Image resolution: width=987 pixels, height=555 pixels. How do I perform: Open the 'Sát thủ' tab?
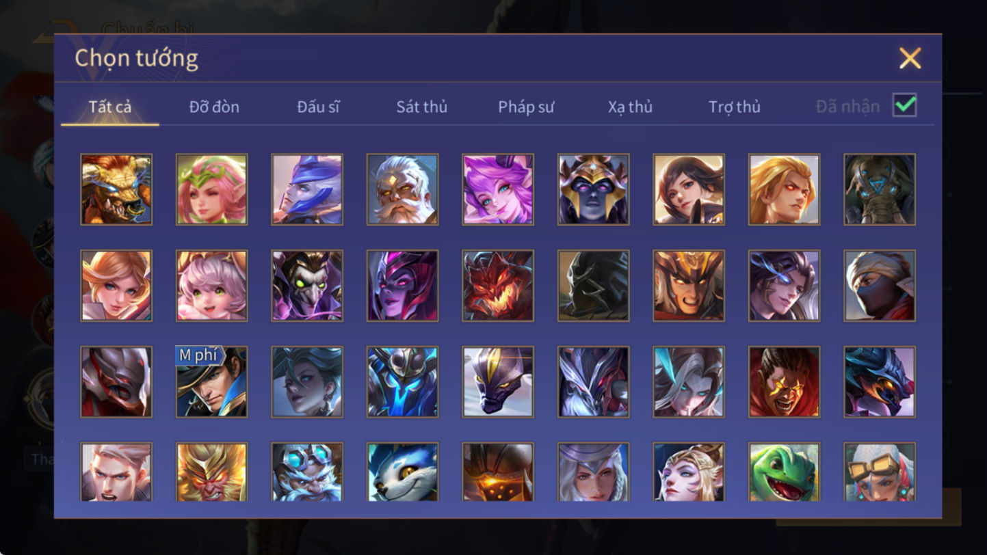pos(422,107)
